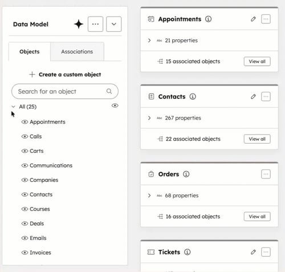Open the Data Model chevron dropdown

click(x=114, y=24)
